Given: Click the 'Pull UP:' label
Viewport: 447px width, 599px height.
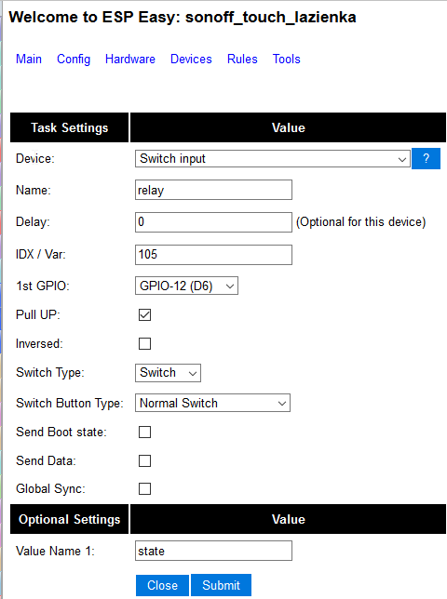Looking at the screenshot, I should (38, 314).
